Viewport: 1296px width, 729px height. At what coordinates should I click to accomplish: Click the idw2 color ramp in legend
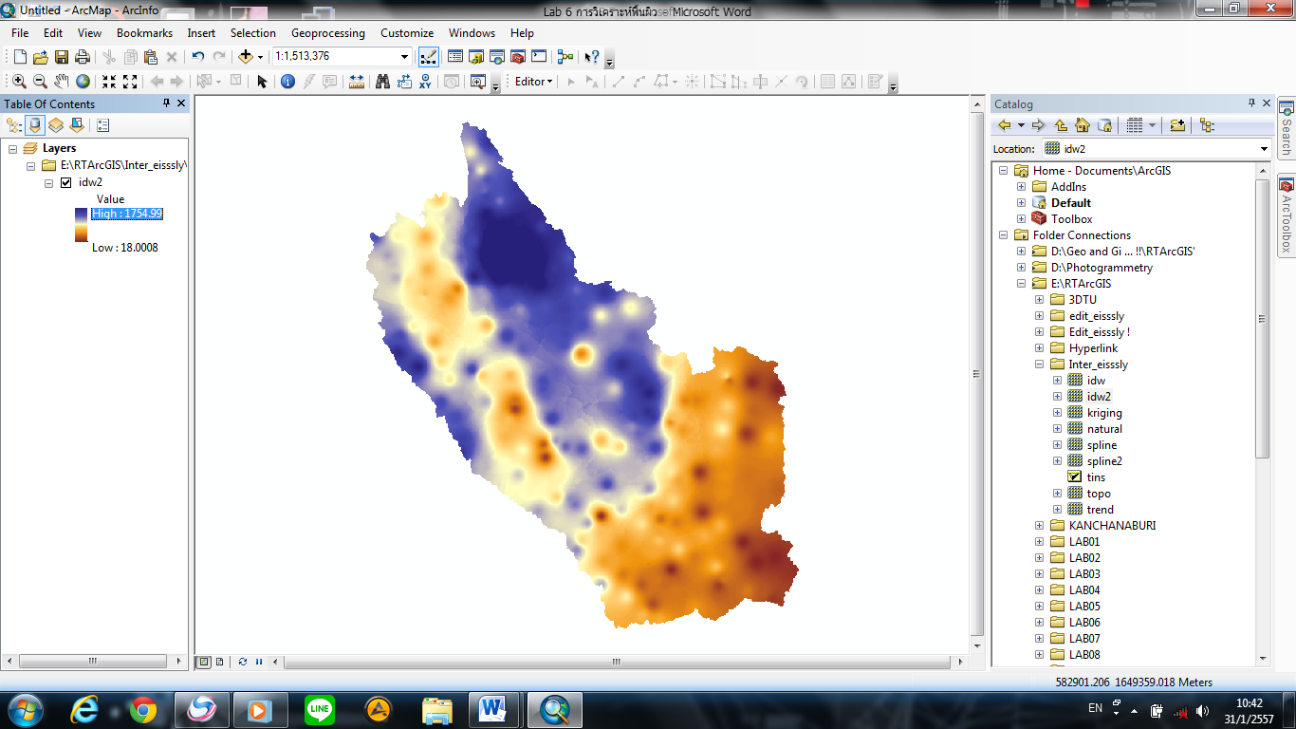pyautogui.click(x=81, y=224)
